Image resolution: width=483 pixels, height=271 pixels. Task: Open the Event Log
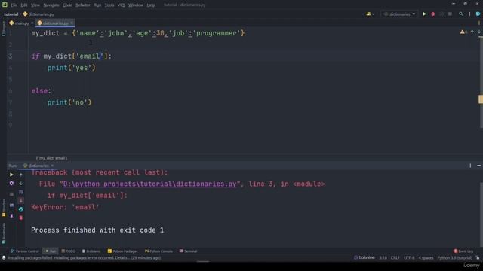point(463,251)
